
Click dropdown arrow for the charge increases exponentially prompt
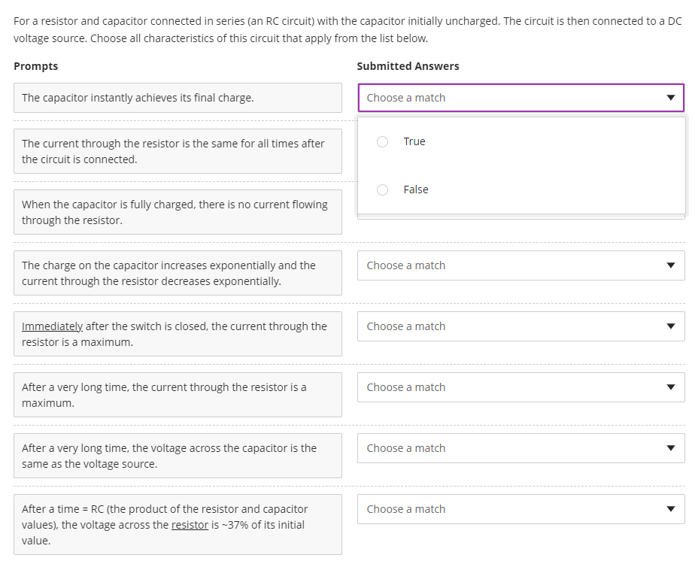tap(670, 265)
